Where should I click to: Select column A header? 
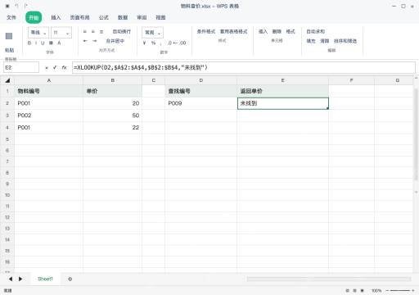tap(49, 80)
